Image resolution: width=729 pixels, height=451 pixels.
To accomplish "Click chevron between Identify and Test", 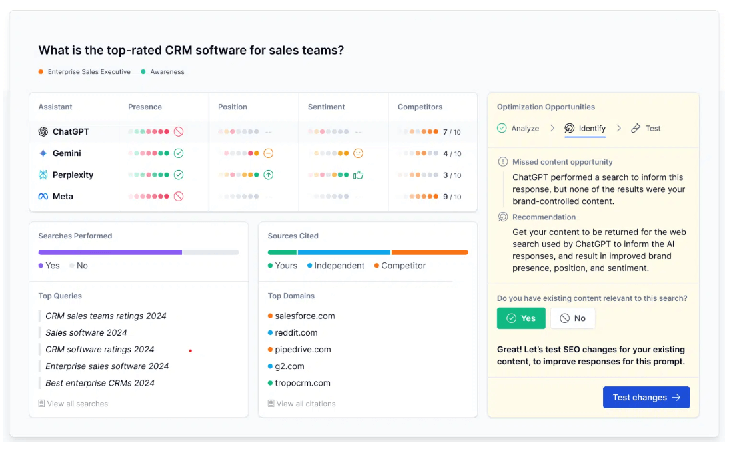I will tap(619, 129).
